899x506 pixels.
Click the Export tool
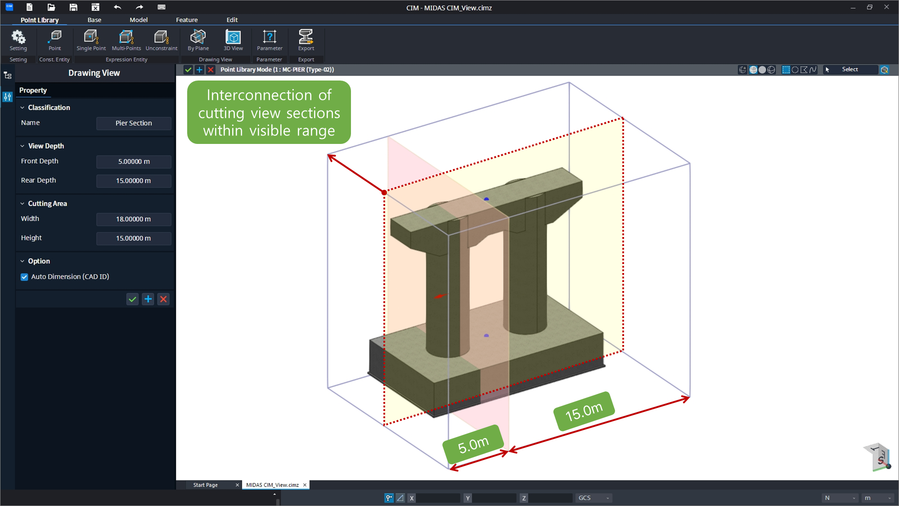point(306,40)
